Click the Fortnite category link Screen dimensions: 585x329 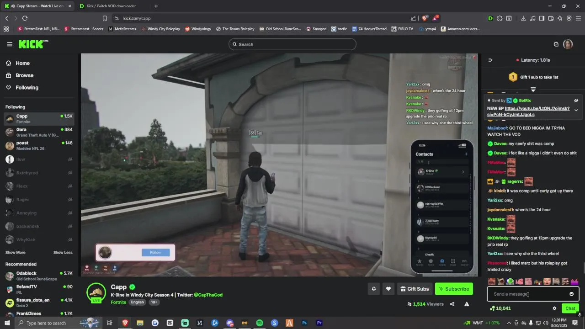pyautogui.click(x=118, y=302)
